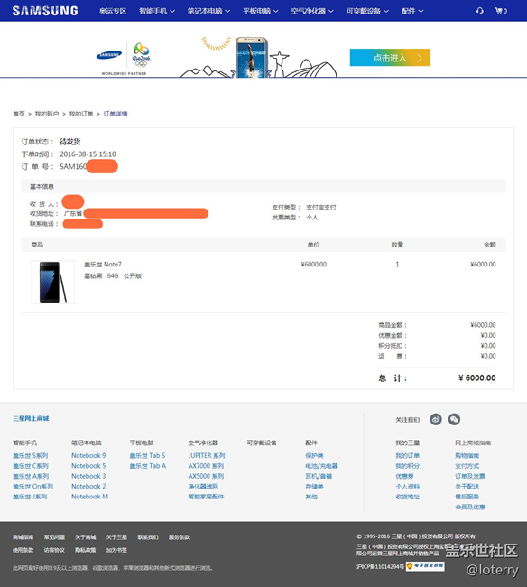Expand the 智能手机 dropdown menu
This screenshot has width=527, height=587.
pos(157,11)
